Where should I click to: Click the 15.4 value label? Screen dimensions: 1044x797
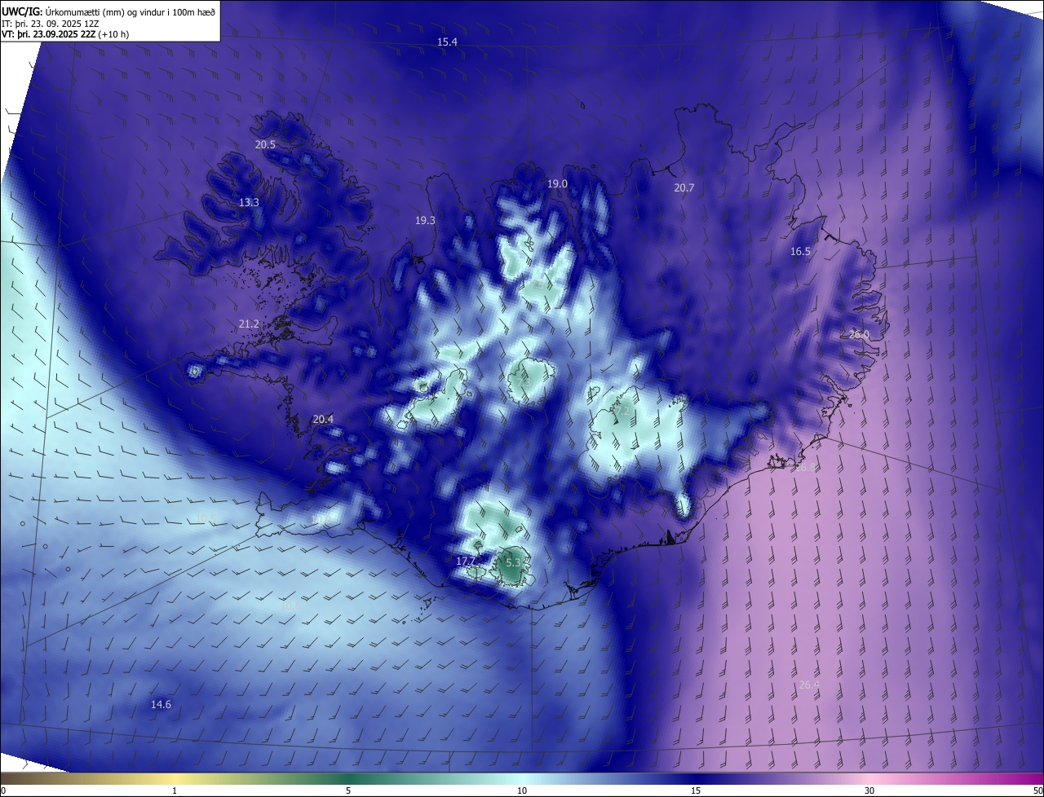(x=447, y=42)
